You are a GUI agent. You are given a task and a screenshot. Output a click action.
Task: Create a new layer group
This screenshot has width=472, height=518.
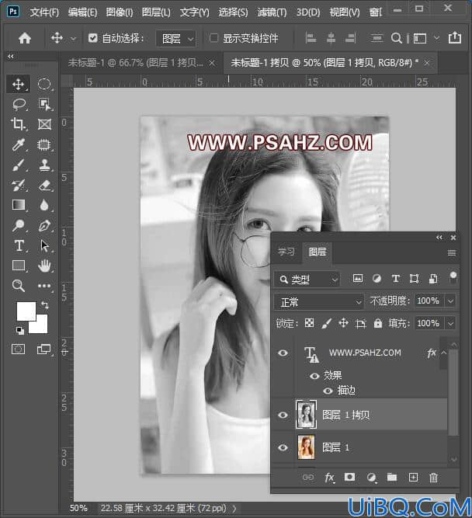(392, 477)
